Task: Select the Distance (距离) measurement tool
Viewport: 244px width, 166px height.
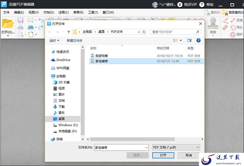Action: (237, 20)
